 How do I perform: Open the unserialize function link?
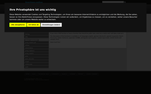pos(36,48)
